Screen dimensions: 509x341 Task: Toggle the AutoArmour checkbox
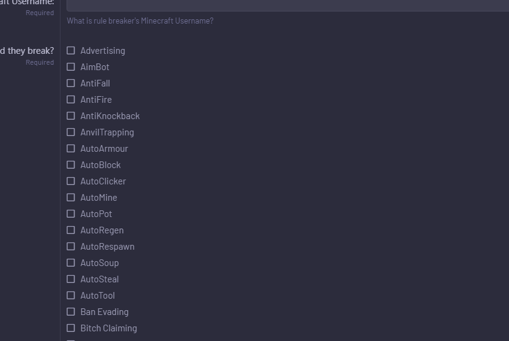[x=71, y=149]
